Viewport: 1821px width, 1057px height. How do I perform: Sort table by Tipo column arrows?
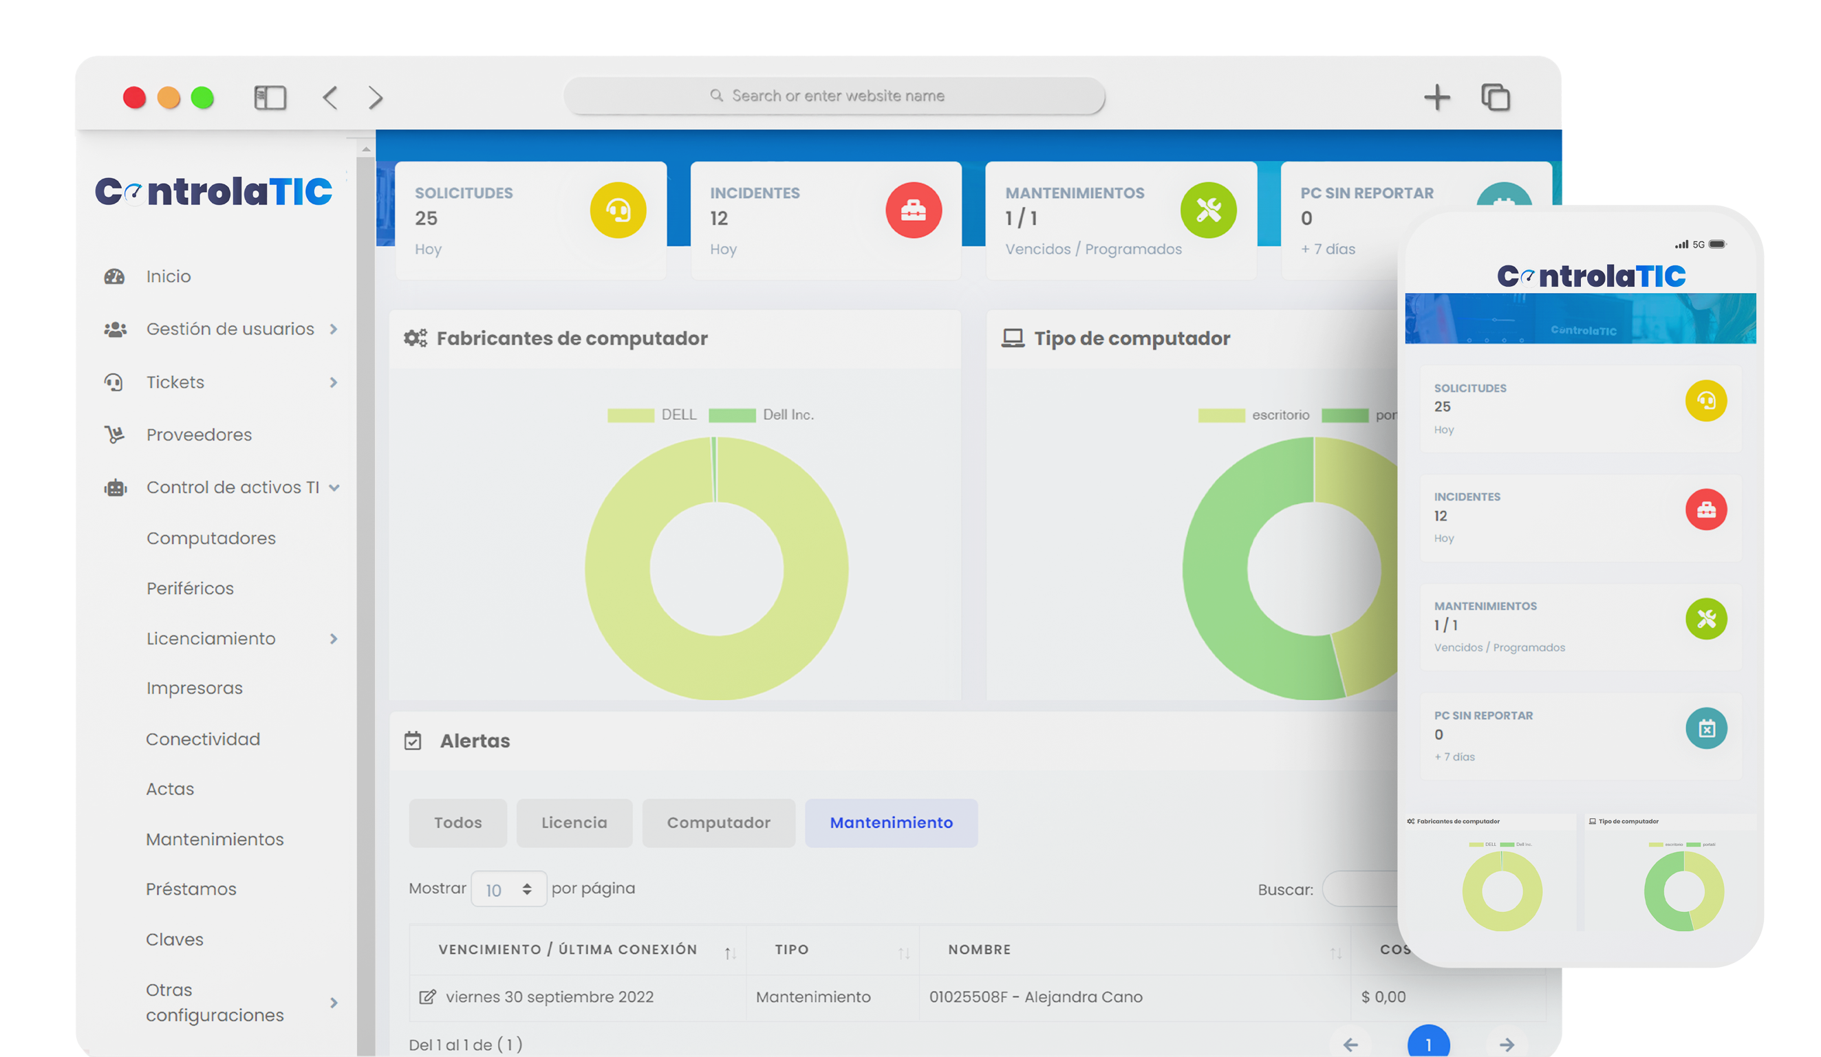903,954
